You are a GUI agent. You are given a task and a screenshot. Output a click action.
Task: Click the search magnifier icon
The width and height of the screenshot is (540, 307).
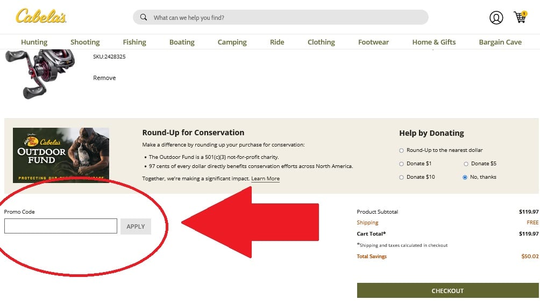144,17
